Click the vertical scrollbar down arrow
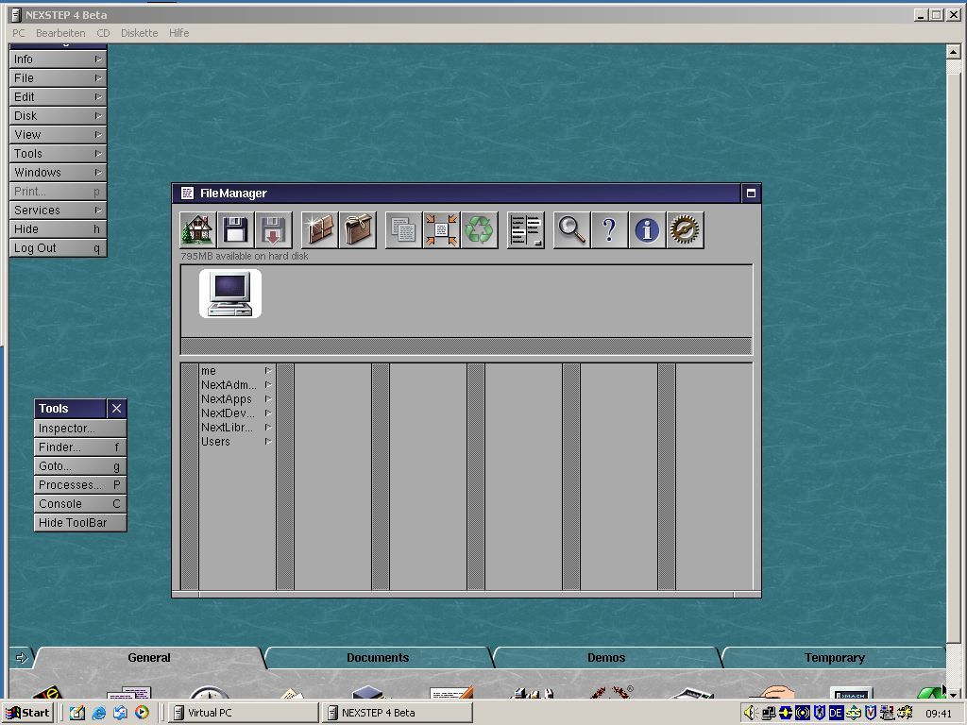 point(954,695)
